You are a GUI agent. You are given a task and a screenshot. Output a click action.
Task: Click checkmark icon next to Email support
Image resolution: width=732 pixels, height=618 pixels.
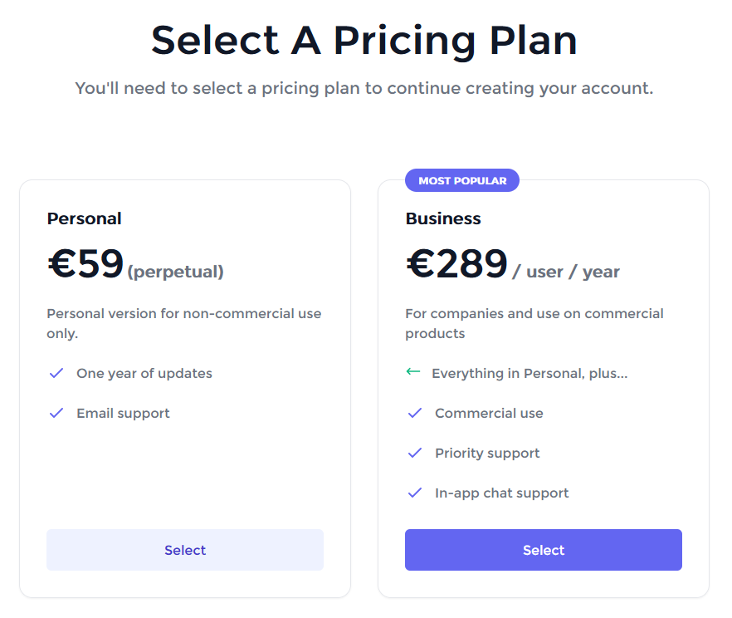pyautogui.click(x=56, y=413)
